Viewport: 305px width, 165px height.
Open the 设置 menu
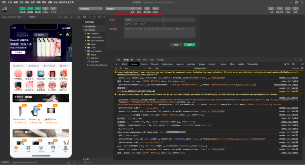coord(50,2)
